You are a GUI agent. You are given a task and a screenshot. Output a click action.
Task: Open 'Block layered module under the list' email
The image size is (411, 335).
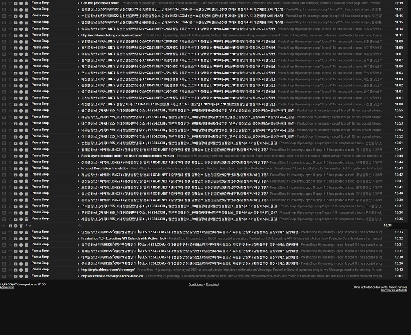[x=128, y=156]
